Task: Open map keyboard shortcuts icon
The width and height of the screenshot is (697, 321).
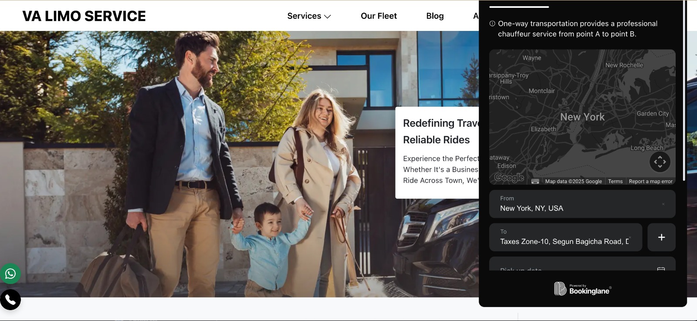Action: coord(535,181)
